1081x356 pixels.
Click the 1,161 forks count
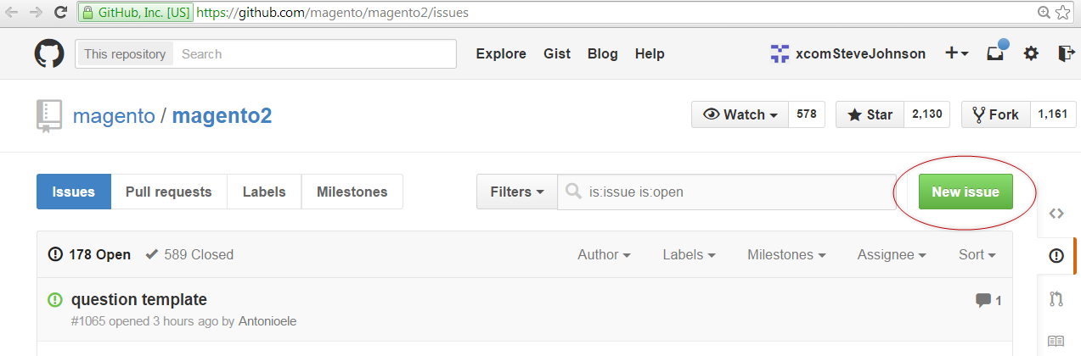point(1053,114)
